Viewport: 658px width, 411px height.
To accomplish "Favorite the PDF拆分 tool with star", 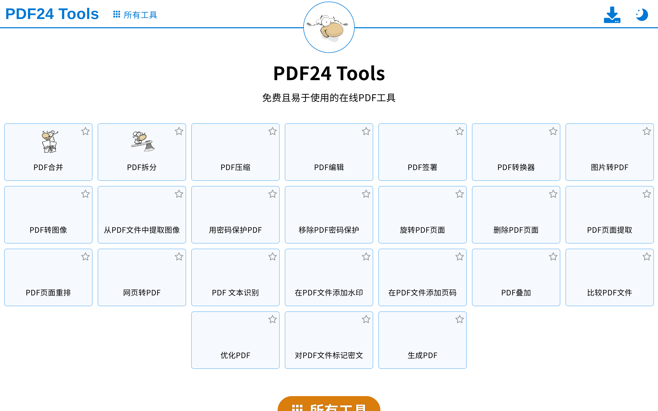I will 179,131.
